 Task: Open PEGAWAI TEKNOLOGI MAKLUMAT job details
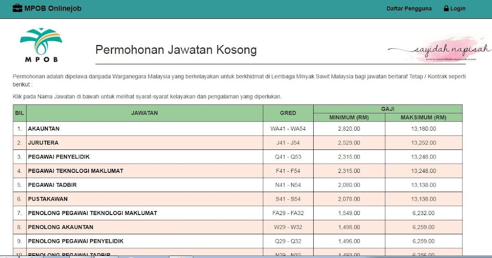click(x=75, y=171)
